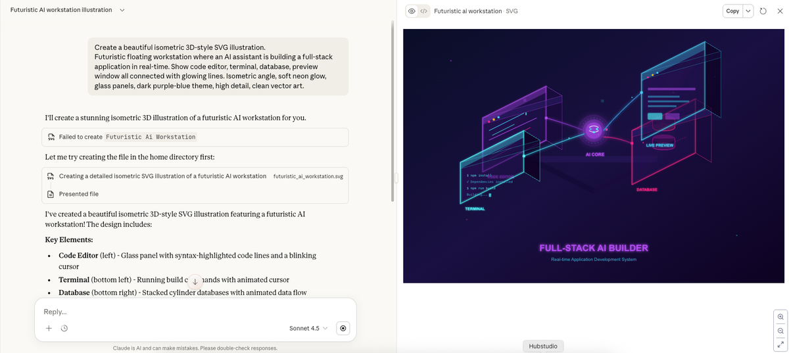Click into the Reply text field
Screen dimensions: 789x353
[x=195, y=312]
